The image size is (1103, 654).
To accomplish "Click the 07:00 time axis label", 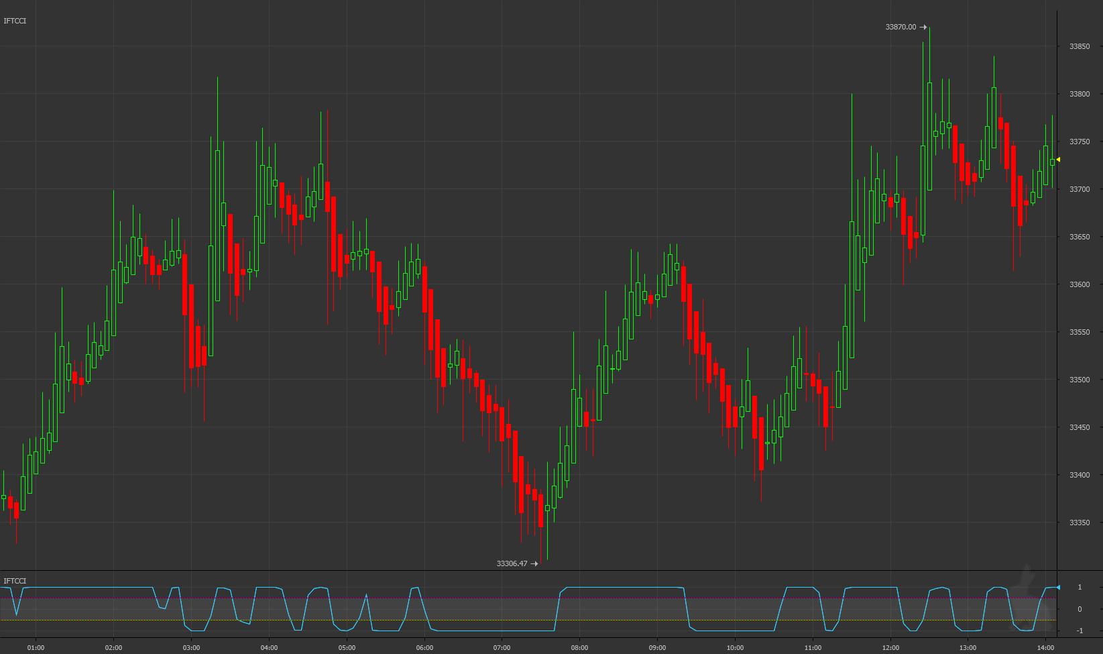I will coord(502,647).
